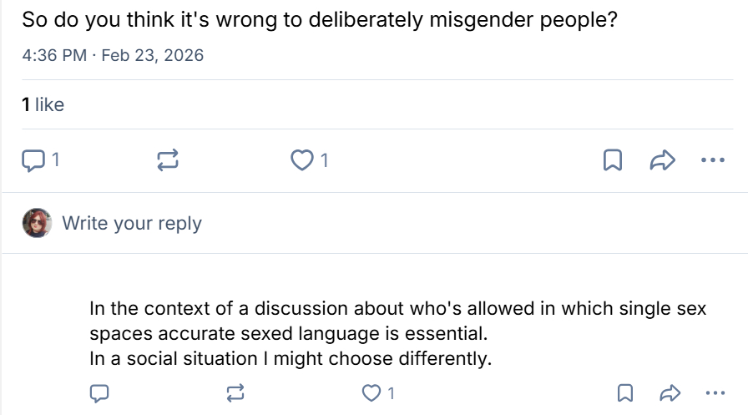Image resolution: width=748 pixels, height=415 pixels.
Task: Share the main post via arrow icon
Action: click(x=661, y=160)
